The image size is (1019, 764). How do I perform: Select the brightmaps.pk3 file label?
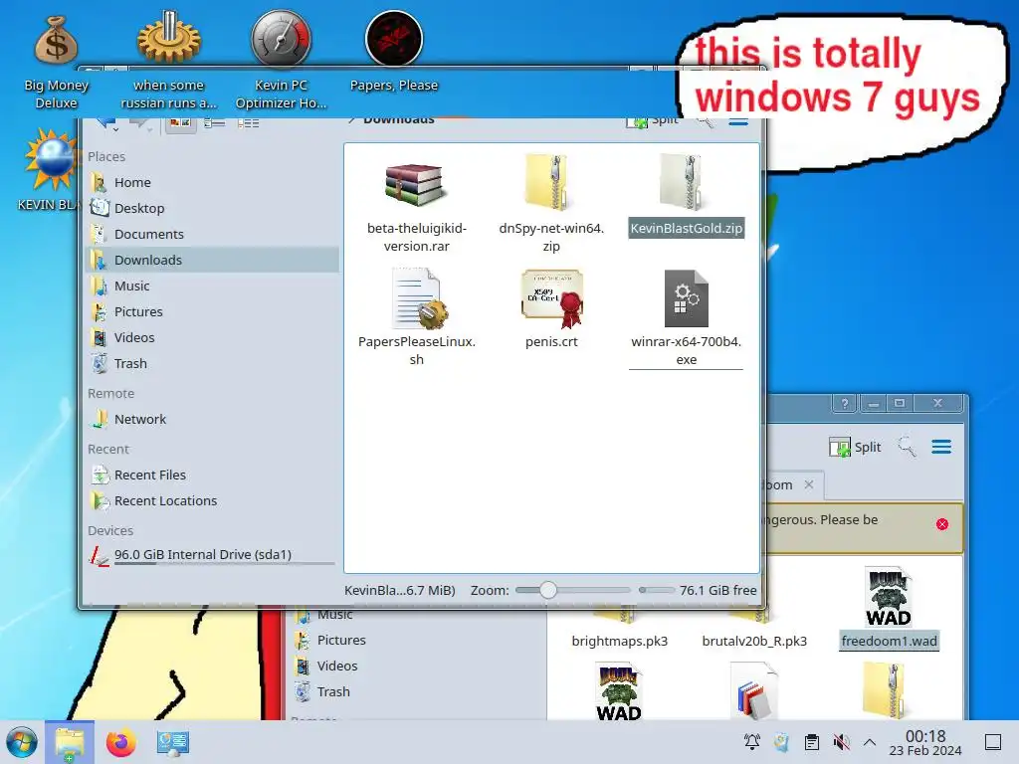[619, 642]
